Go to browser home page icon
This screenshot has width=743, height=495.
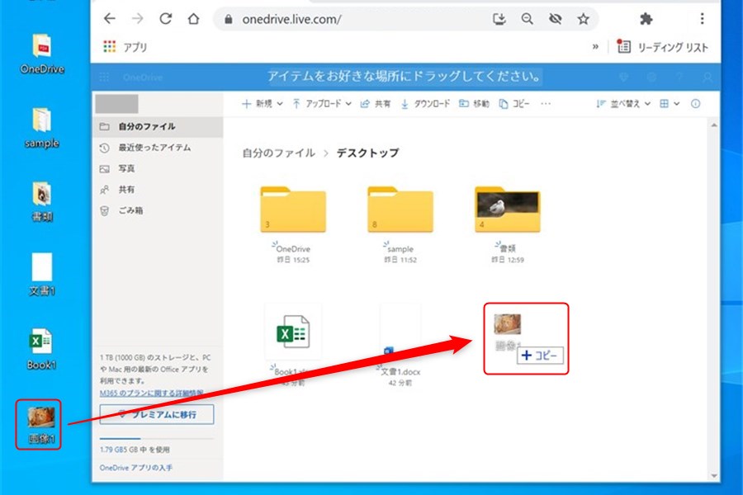point(192,18)
